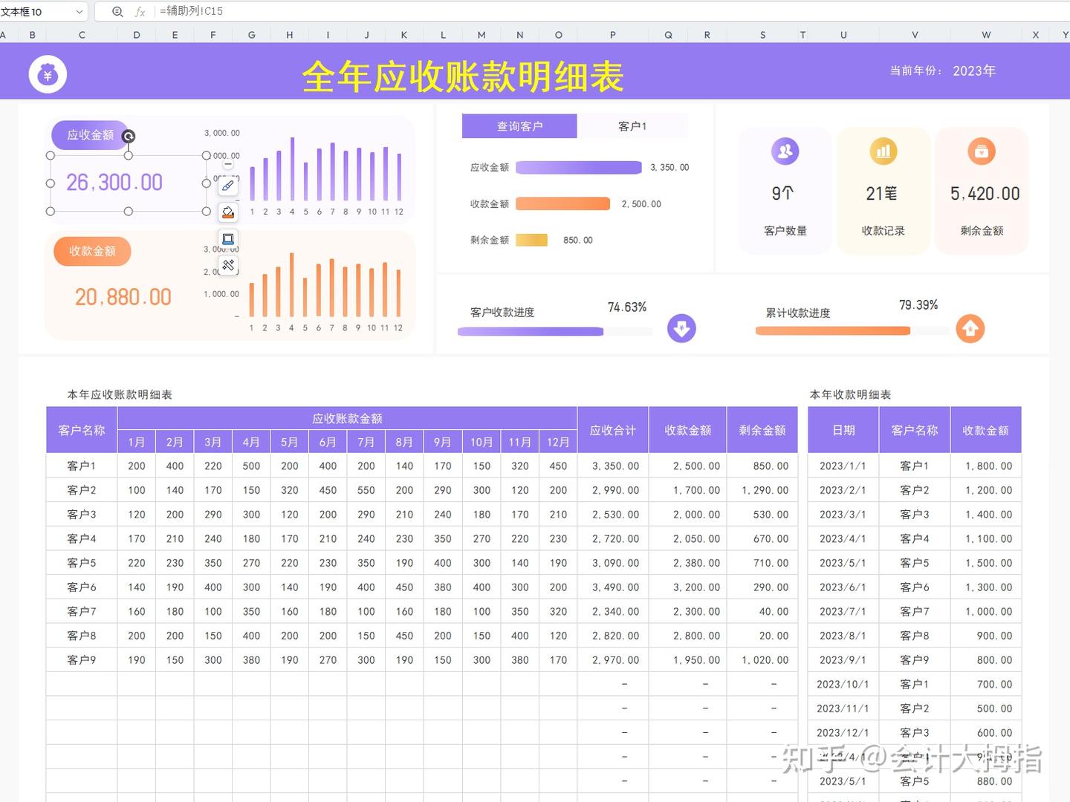Click the orange 收款金额 2,500.00 horizontal bar
This screenshot has height=802, width=1070.
[562, 203]
